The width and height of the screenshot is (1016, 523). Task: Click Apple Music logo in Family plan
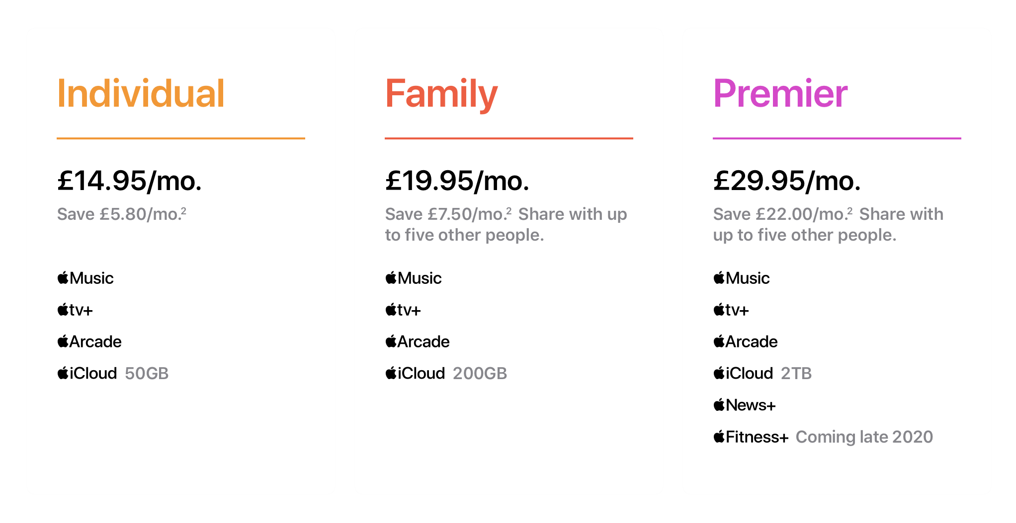pyautogui.click(x=414, y=278)
